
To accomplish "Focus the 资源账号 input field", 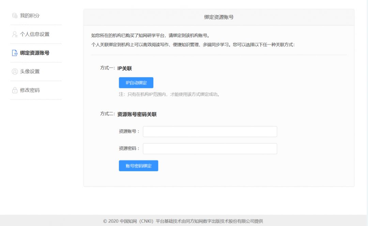I will coord(210,132).
